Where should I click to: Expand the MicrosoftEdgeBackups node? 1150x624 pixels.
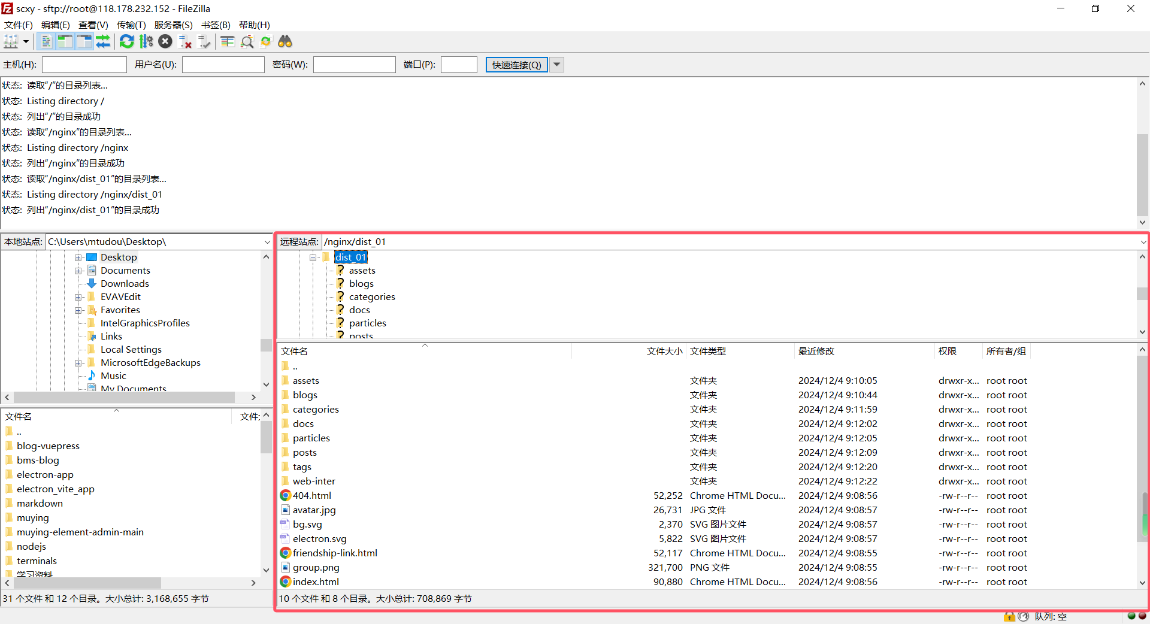click(x=78, y=363)
